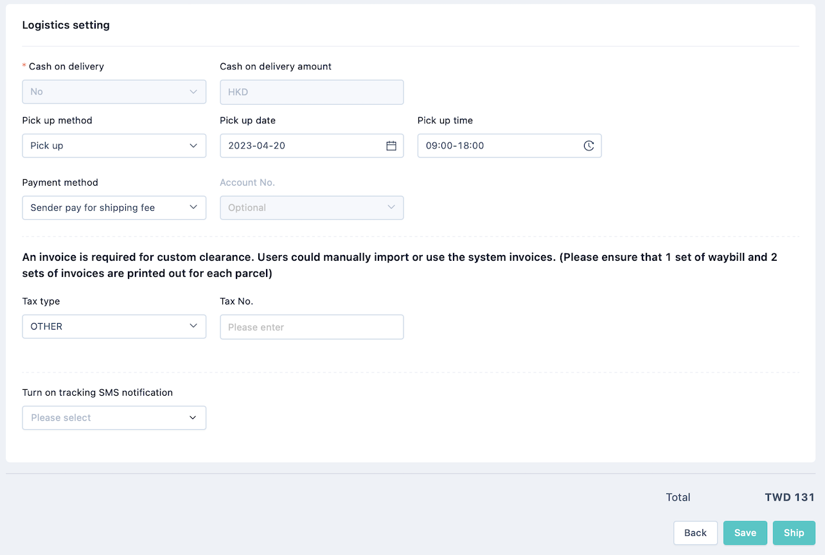Open the tracking SMS notification dropdown

tap(114, 418)
